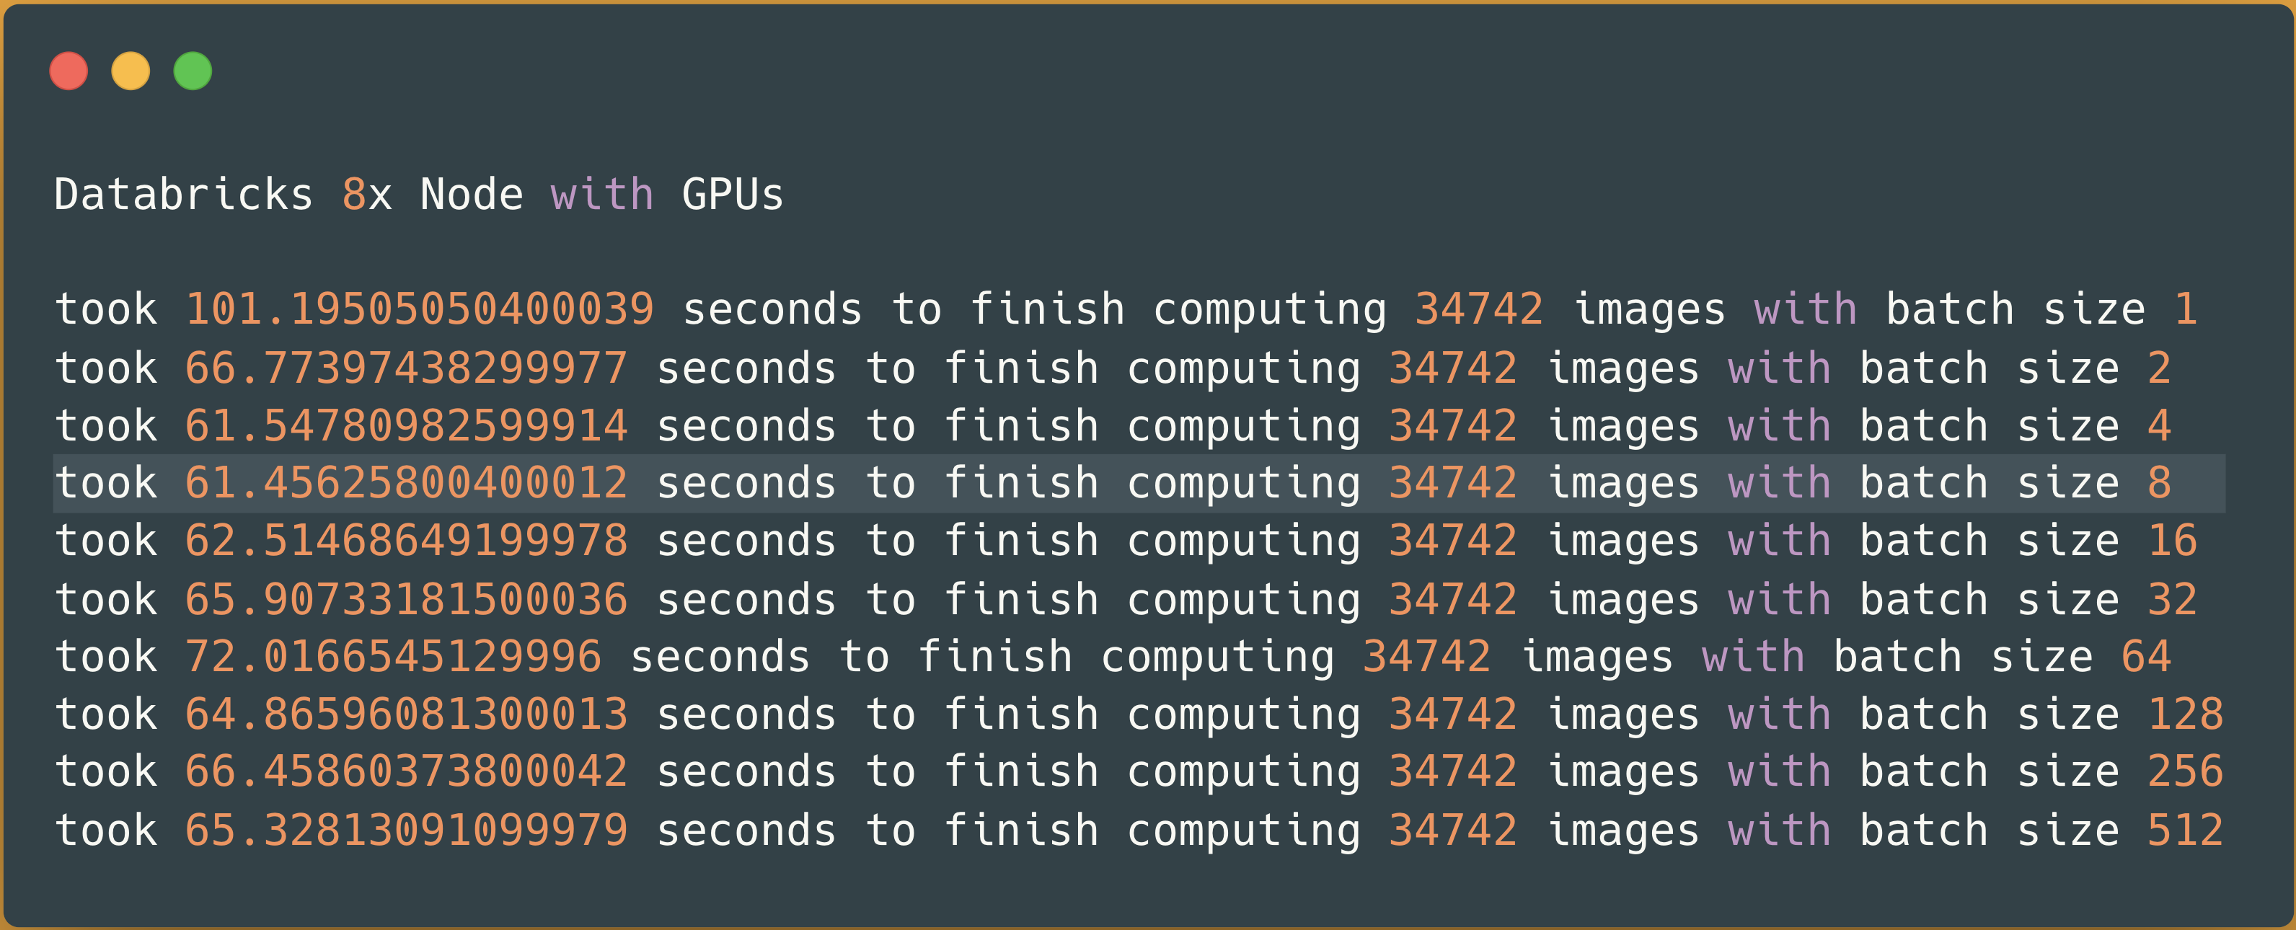Click image count 34742 on the first output line
This screenshot has height=930, width=2296.
[1479, 310]
